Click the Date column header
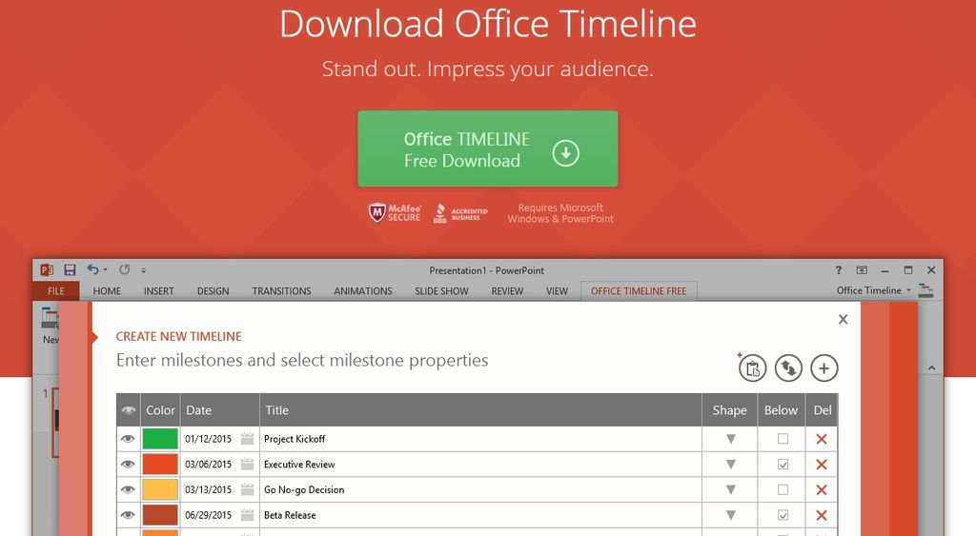The height and width of the screenshot is (536, 976). tap(220, 410)
